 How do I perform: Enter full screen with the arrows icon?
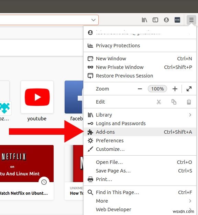coord(189,89)
